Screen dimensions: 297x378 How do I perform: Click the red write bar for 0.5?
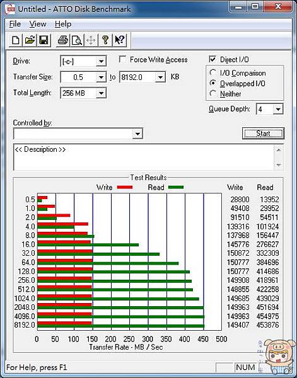[42, 197]
